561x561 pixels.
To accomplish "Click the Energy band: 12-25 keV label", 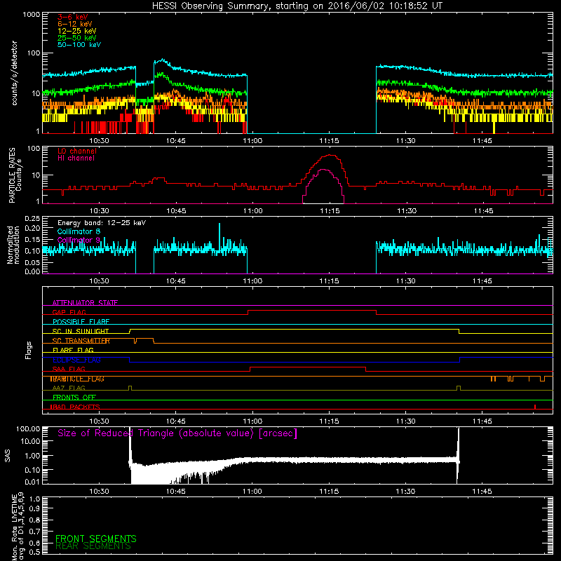I will 102,223.
